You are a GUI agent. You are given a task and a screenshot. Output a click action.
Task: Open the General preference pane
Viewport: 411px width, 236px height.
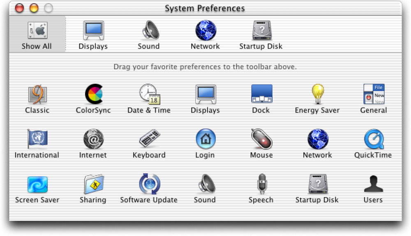(374, 99)
